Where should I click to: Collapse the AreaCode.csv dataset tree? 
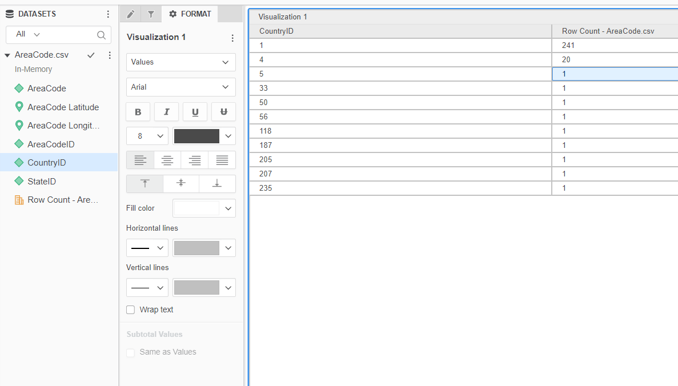(x=7, y=54)
